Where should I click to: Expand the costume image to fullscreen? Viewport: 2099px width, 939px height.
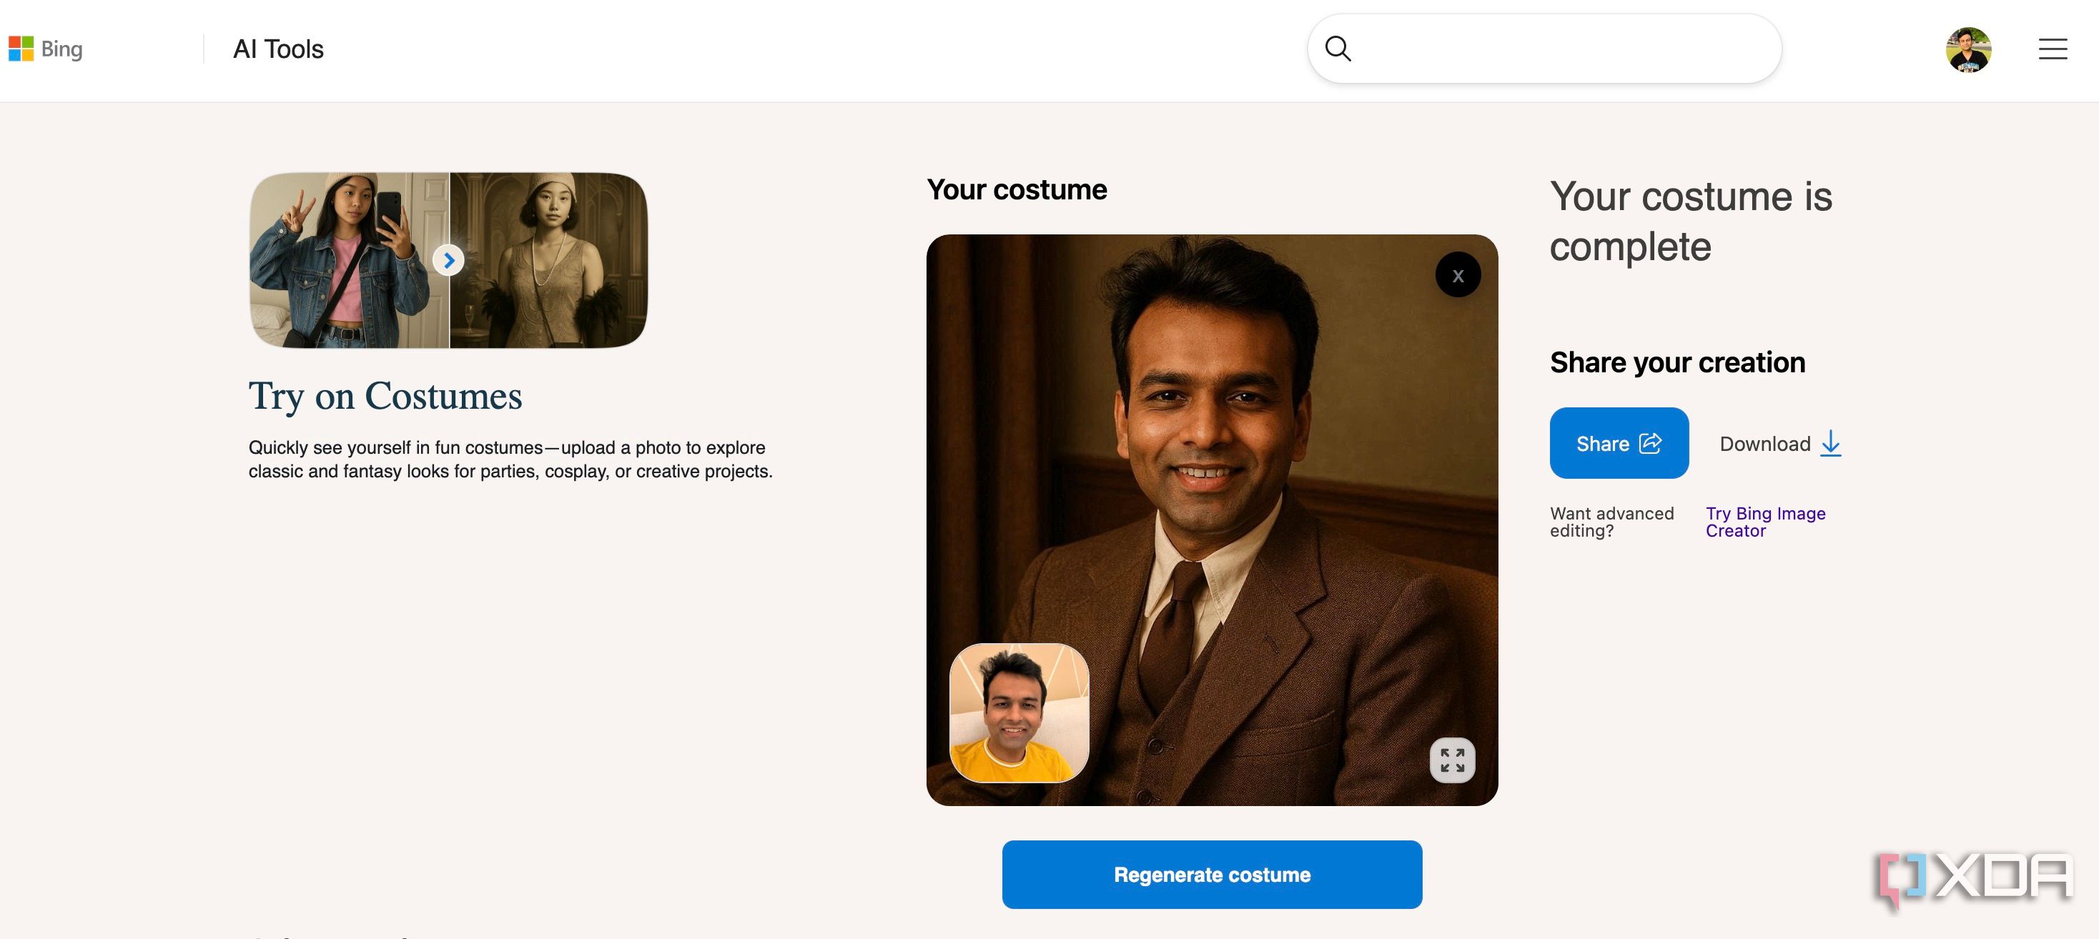click(1452, 760)
